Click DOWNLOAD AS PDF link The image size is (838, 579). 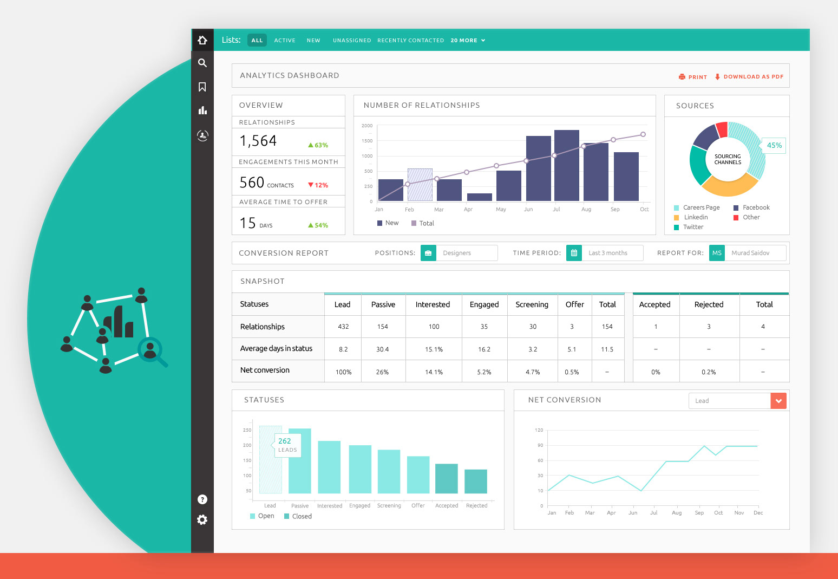pos(754,77)
